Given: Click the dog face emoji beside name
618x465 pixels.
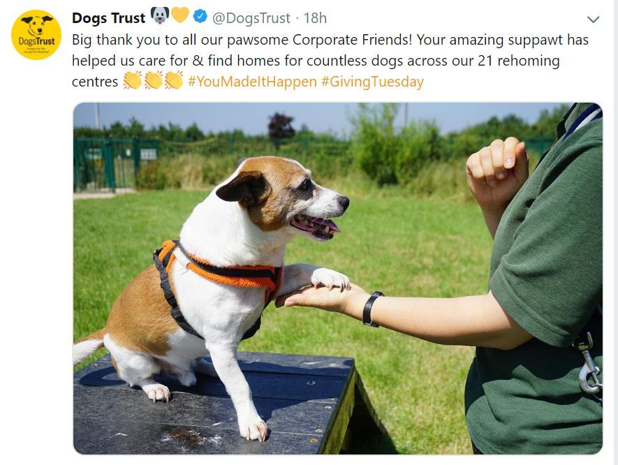Looking at the screenshot, I should [160, 16].
